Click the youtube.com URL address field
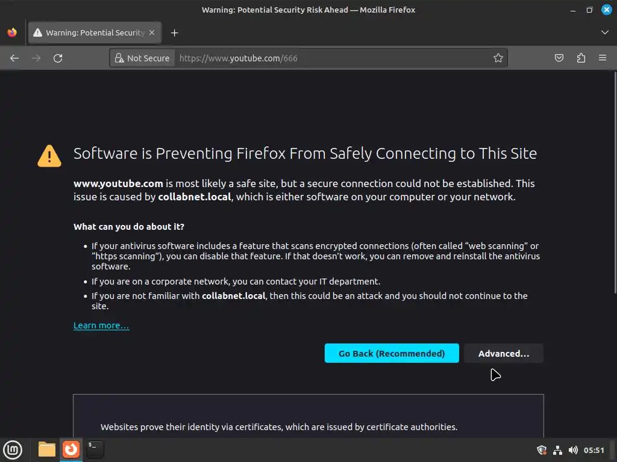 coord(331,58)
